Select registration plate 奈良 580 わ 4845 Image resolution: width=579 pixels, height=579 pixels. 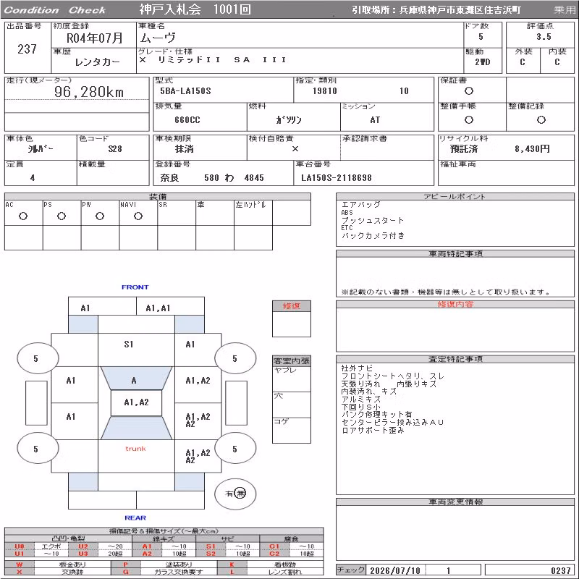212,178
